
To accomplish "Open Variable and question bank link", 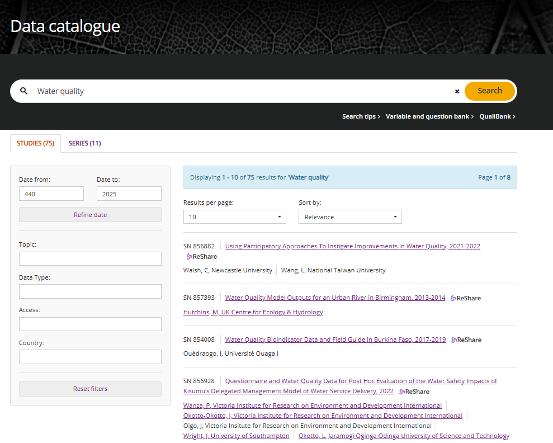I will 429,116.
